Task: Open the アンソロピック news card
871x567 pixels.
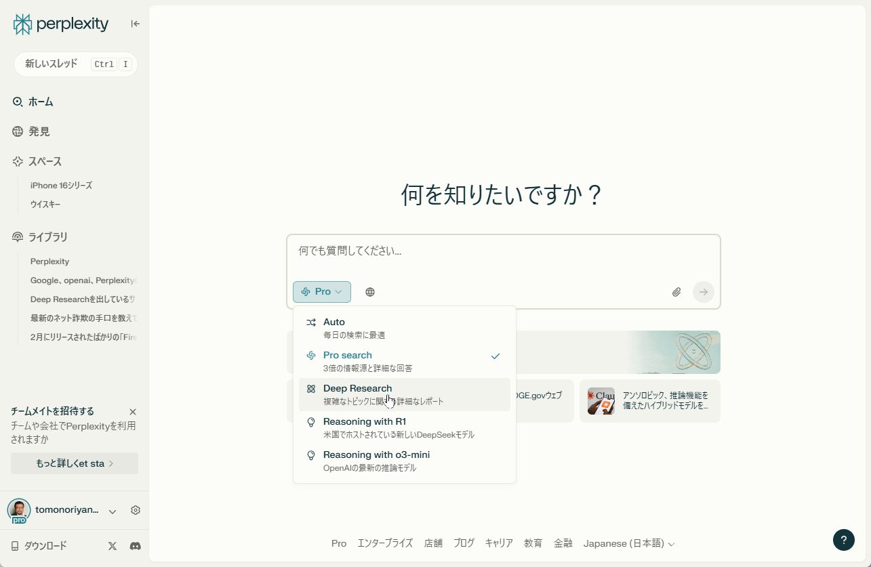Action: coord(650,401)
